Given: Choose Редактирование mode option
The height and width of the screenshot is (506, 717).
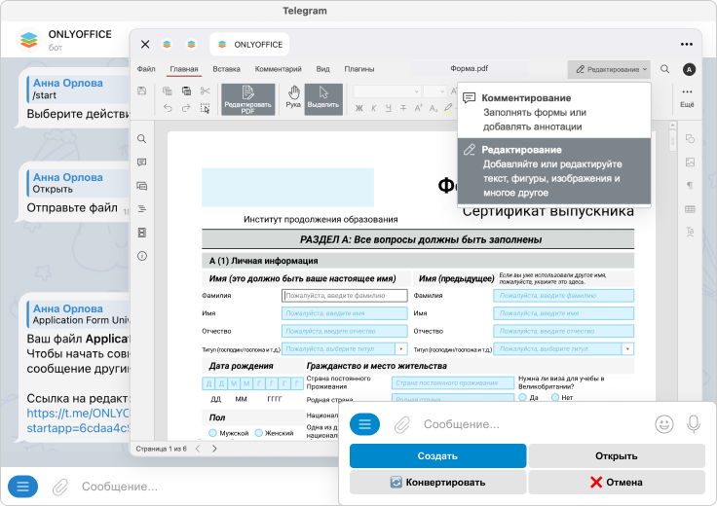Looking at the screenshot, I should pos(554,171).
